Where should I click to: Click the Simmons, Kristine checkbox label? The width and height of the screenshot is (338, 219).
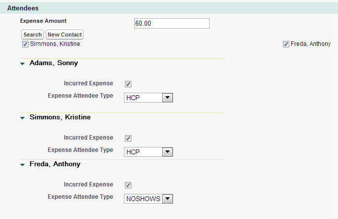[x=55, y=44]
